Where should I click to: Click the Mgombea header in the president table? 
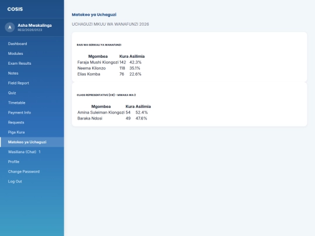click(98, 57)
